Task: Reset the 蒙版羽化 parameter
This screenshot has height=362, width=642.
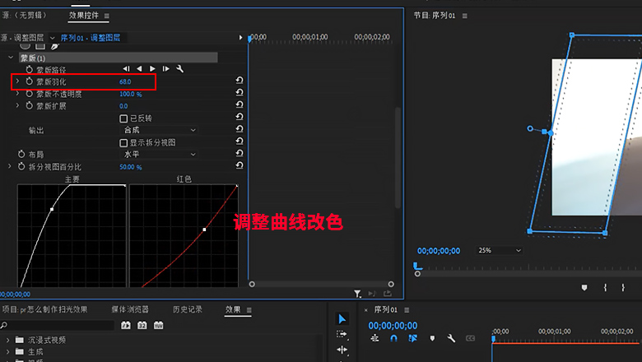Action: [240, 81]
